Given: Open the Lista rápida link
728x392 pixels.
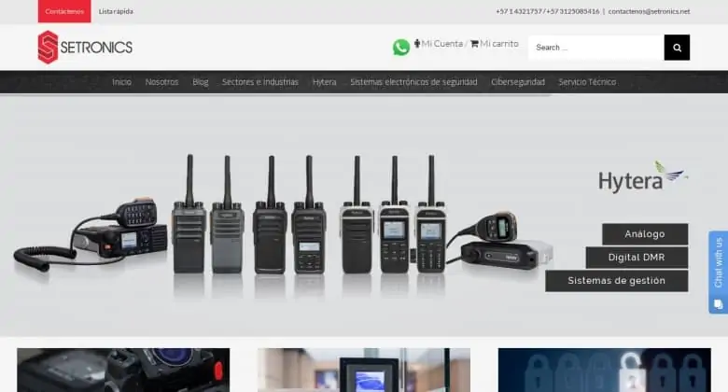Looking at the screenshot, I should point(116,11).
